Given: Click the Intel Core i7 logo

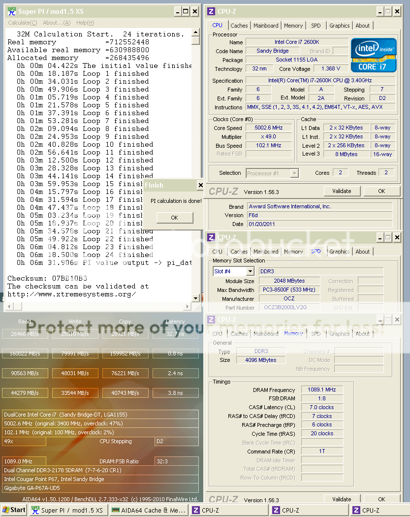Looking at the screenshot, I should [374, 55].
